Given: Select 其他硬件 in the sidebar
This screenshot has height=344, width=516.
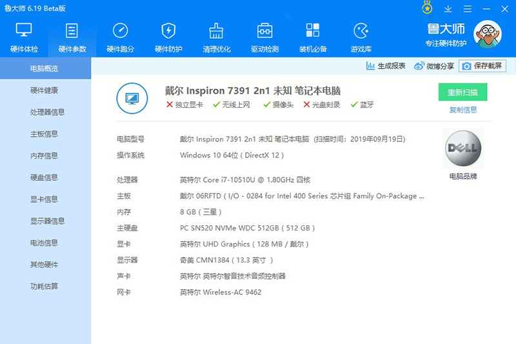Looking at the screenshot, I should (x=45, y=265).
